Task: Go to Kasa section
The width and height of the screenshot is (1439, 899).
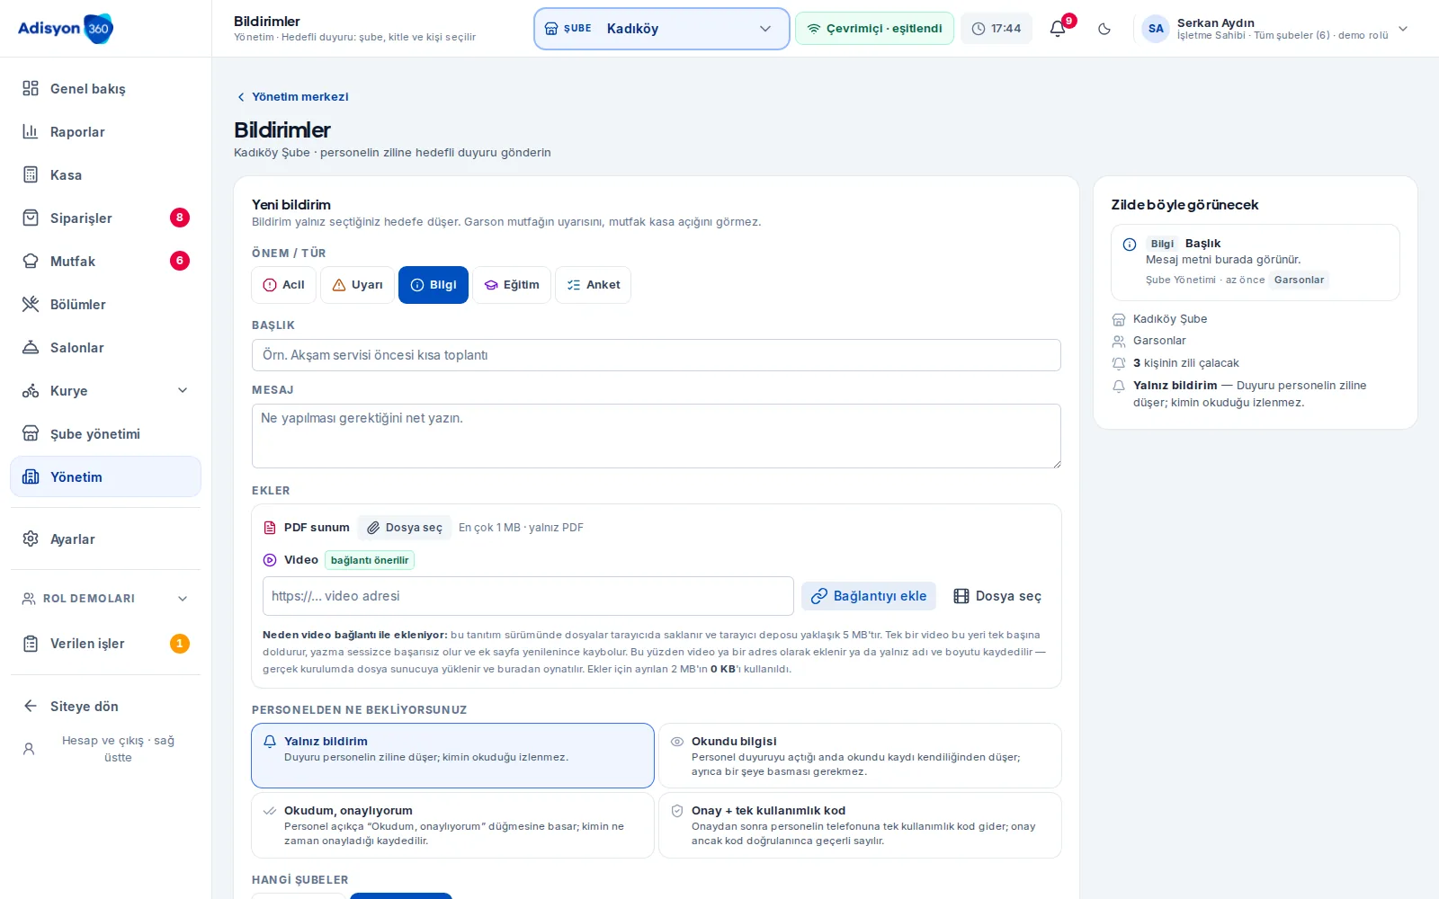Action: tap(105, 175)
